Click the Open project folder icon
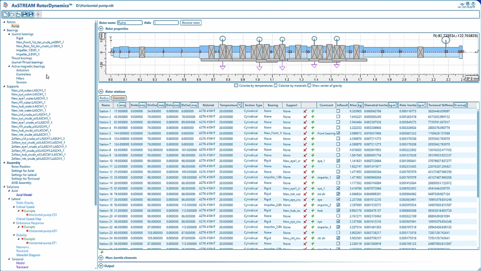 click(12, 14)
